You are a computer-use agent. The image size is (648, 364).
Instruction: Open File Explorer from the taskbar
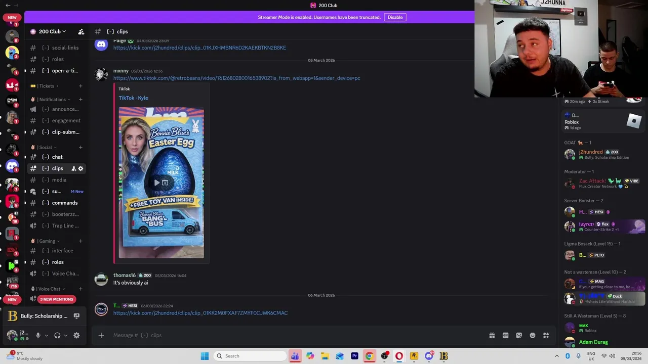coord(325,356)
